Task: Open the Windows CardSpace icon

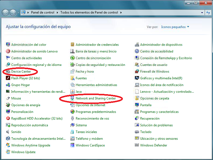Action: pyautogui.click(x=72, y=145)
